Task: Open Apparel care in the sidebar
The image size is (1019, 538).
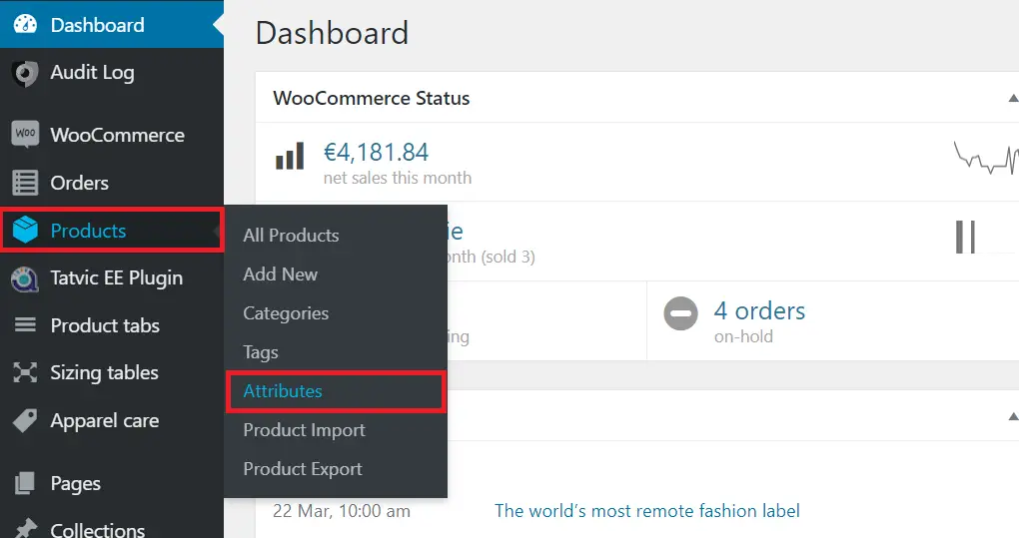Action: click(x=112, y=420)
